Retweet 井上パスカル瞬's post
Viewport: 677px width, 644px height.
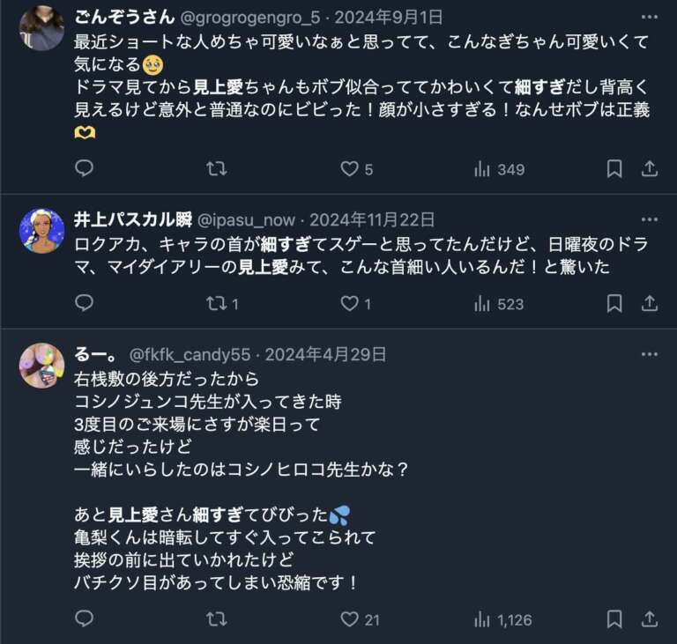pyautogui.click(x=216, y=303)
